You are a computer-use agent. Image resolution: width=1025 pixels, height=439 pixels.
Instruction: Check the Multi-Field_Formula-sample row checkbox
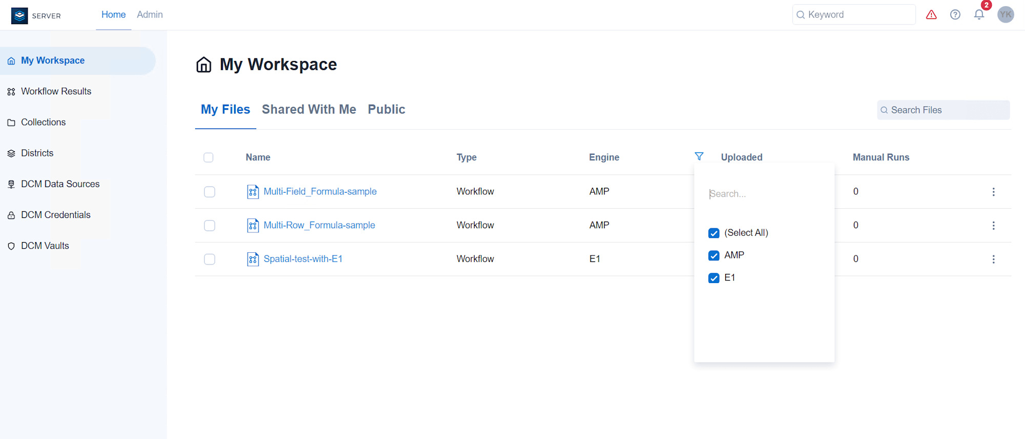[x=210, y=192]
